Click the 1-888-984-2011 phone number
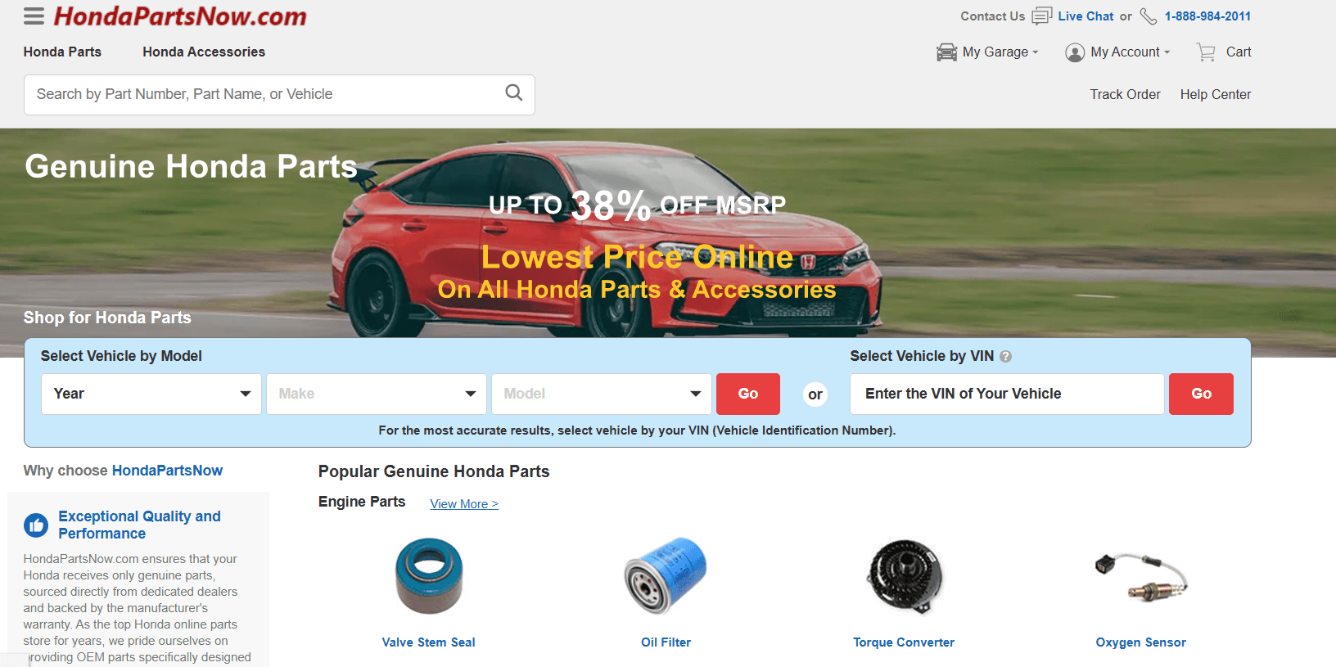The image size is (1336, 667). pos(1207,16)
